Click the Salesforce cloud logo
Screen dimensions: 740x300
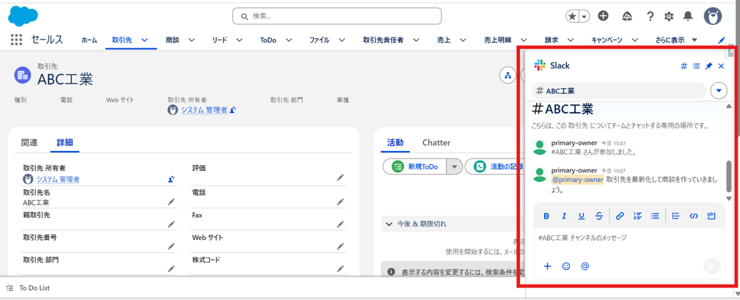click(x=23, y=15)
